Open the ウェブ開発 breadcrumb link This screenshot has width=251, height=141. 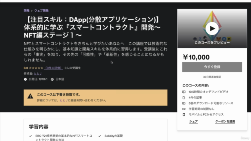pos(42,11)
